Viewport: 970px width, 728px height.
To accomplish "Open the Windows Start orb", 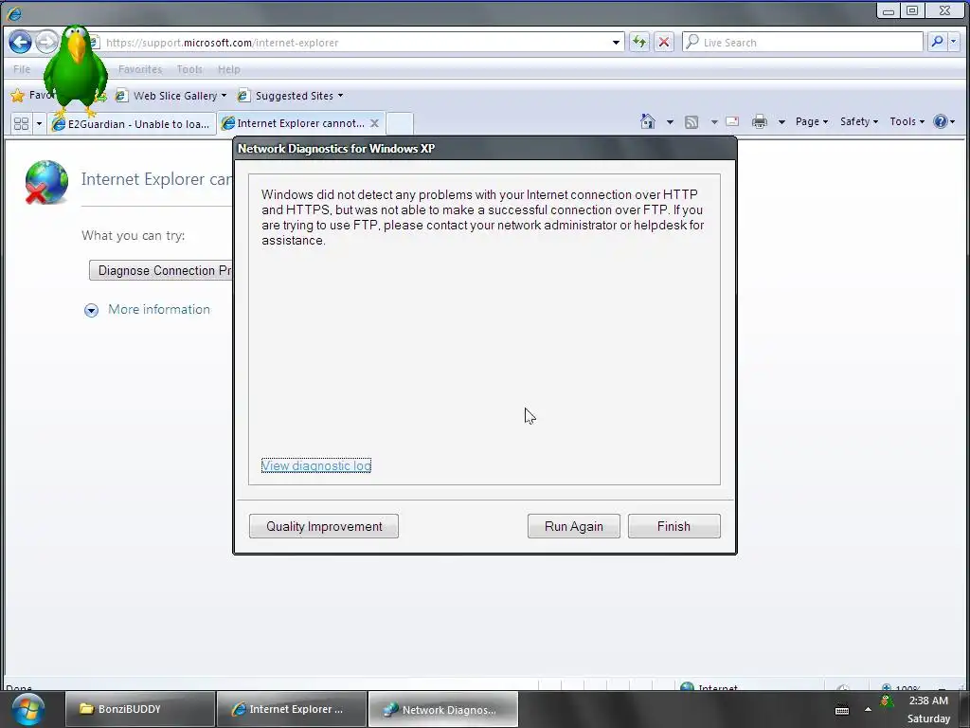I will [27, 709].
